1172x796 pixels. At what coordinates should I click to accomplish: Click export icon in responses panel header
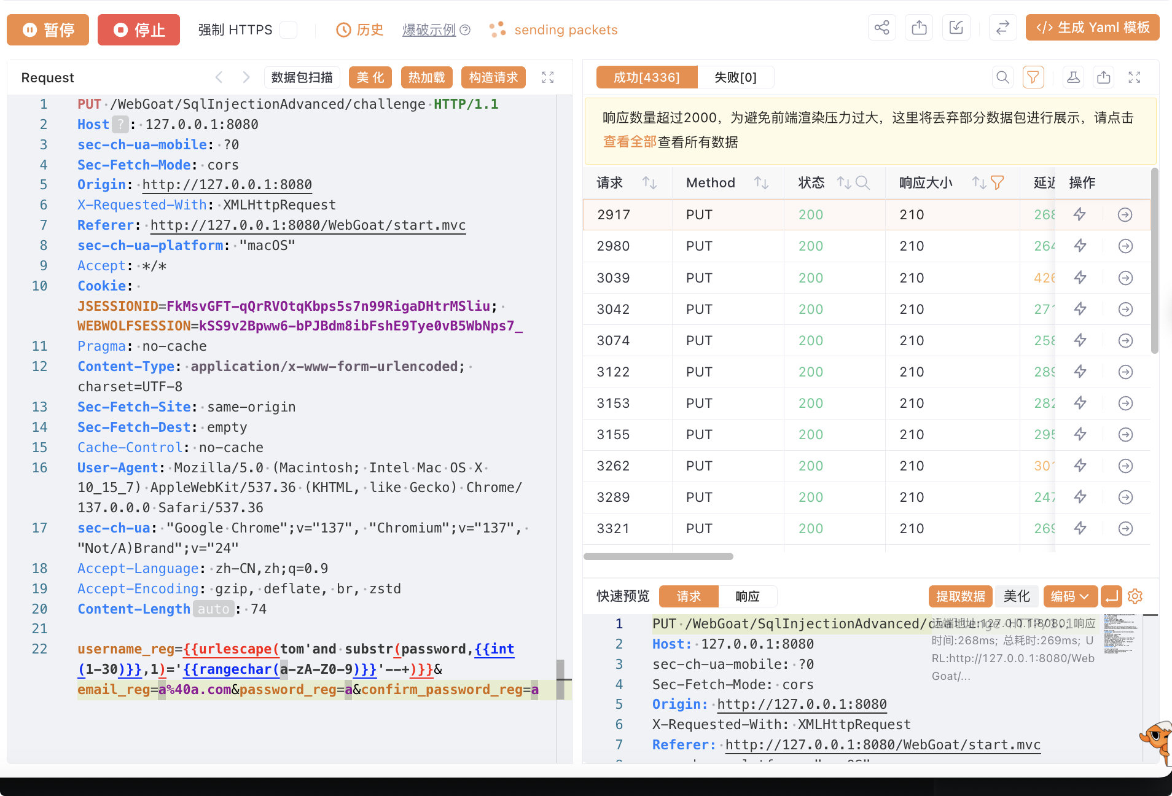click(x=1104, y=77)
